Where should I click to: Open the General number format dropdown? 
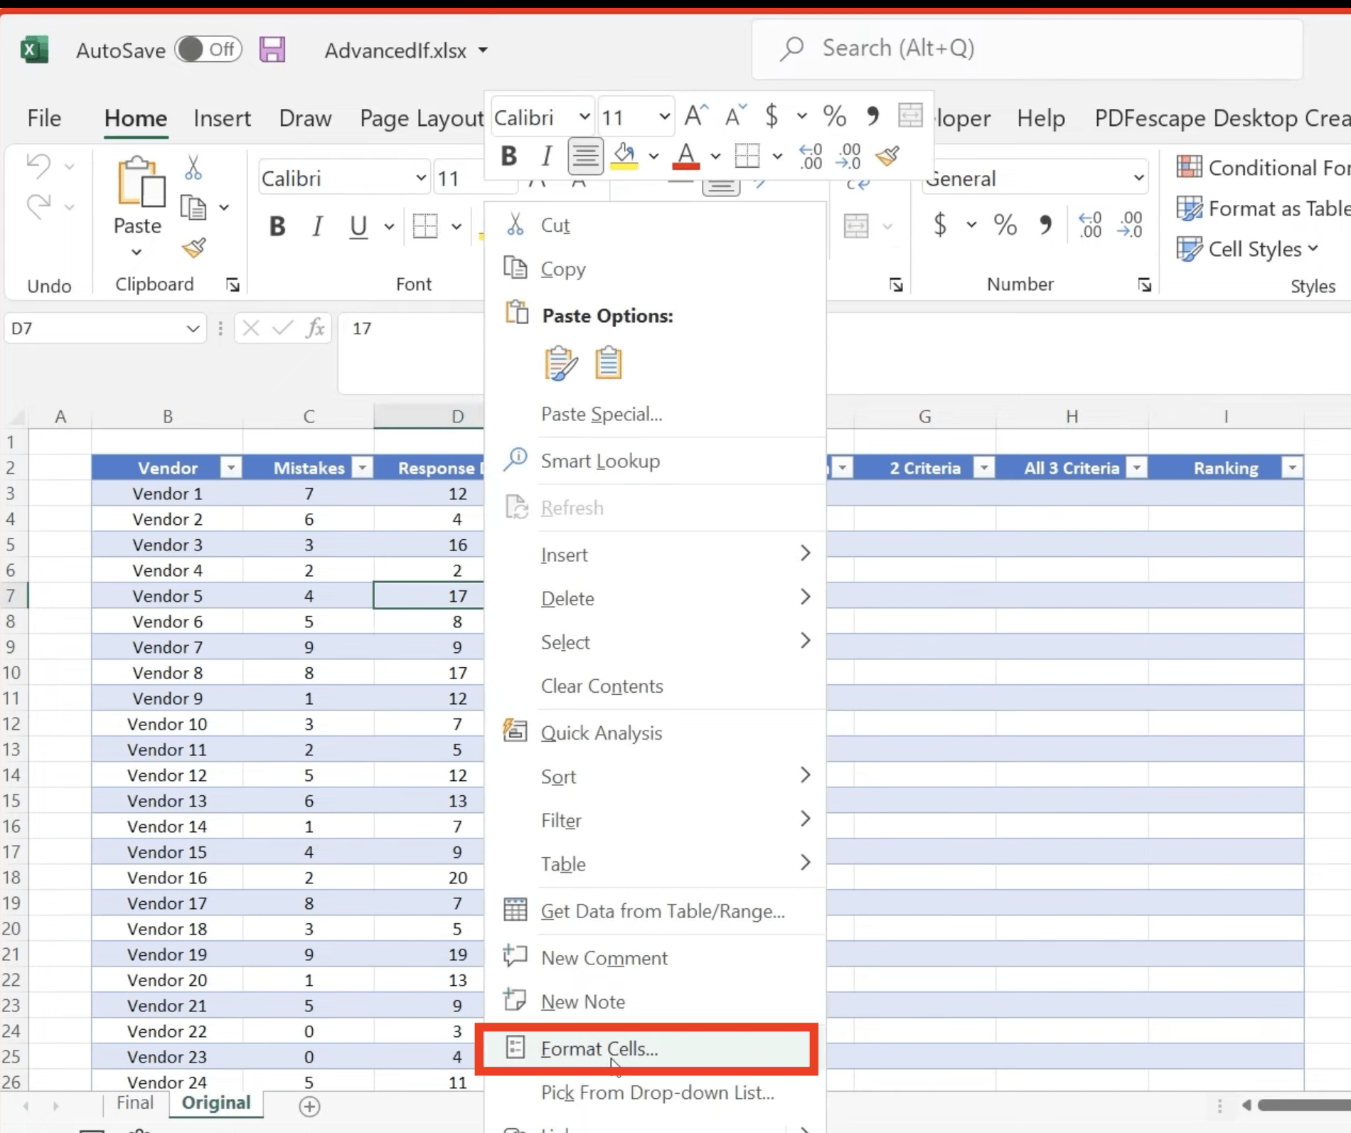(x=1138, y=178)
